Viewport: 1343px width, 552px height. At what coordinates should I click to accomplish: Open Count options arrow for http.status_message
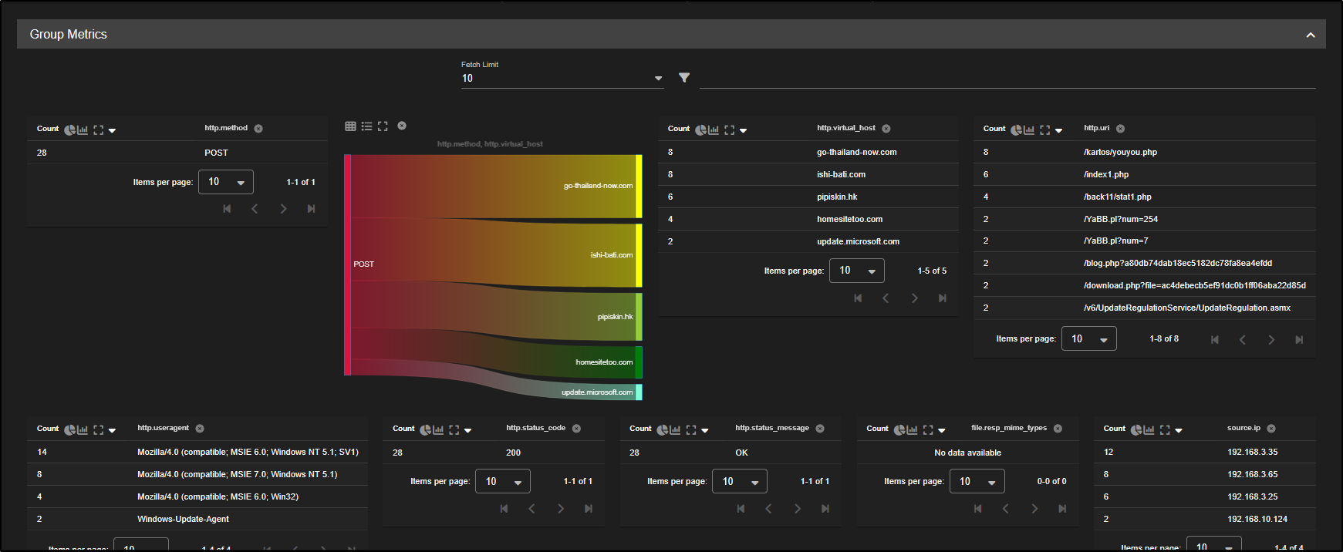pyautogui.click(x=704, y=430)
